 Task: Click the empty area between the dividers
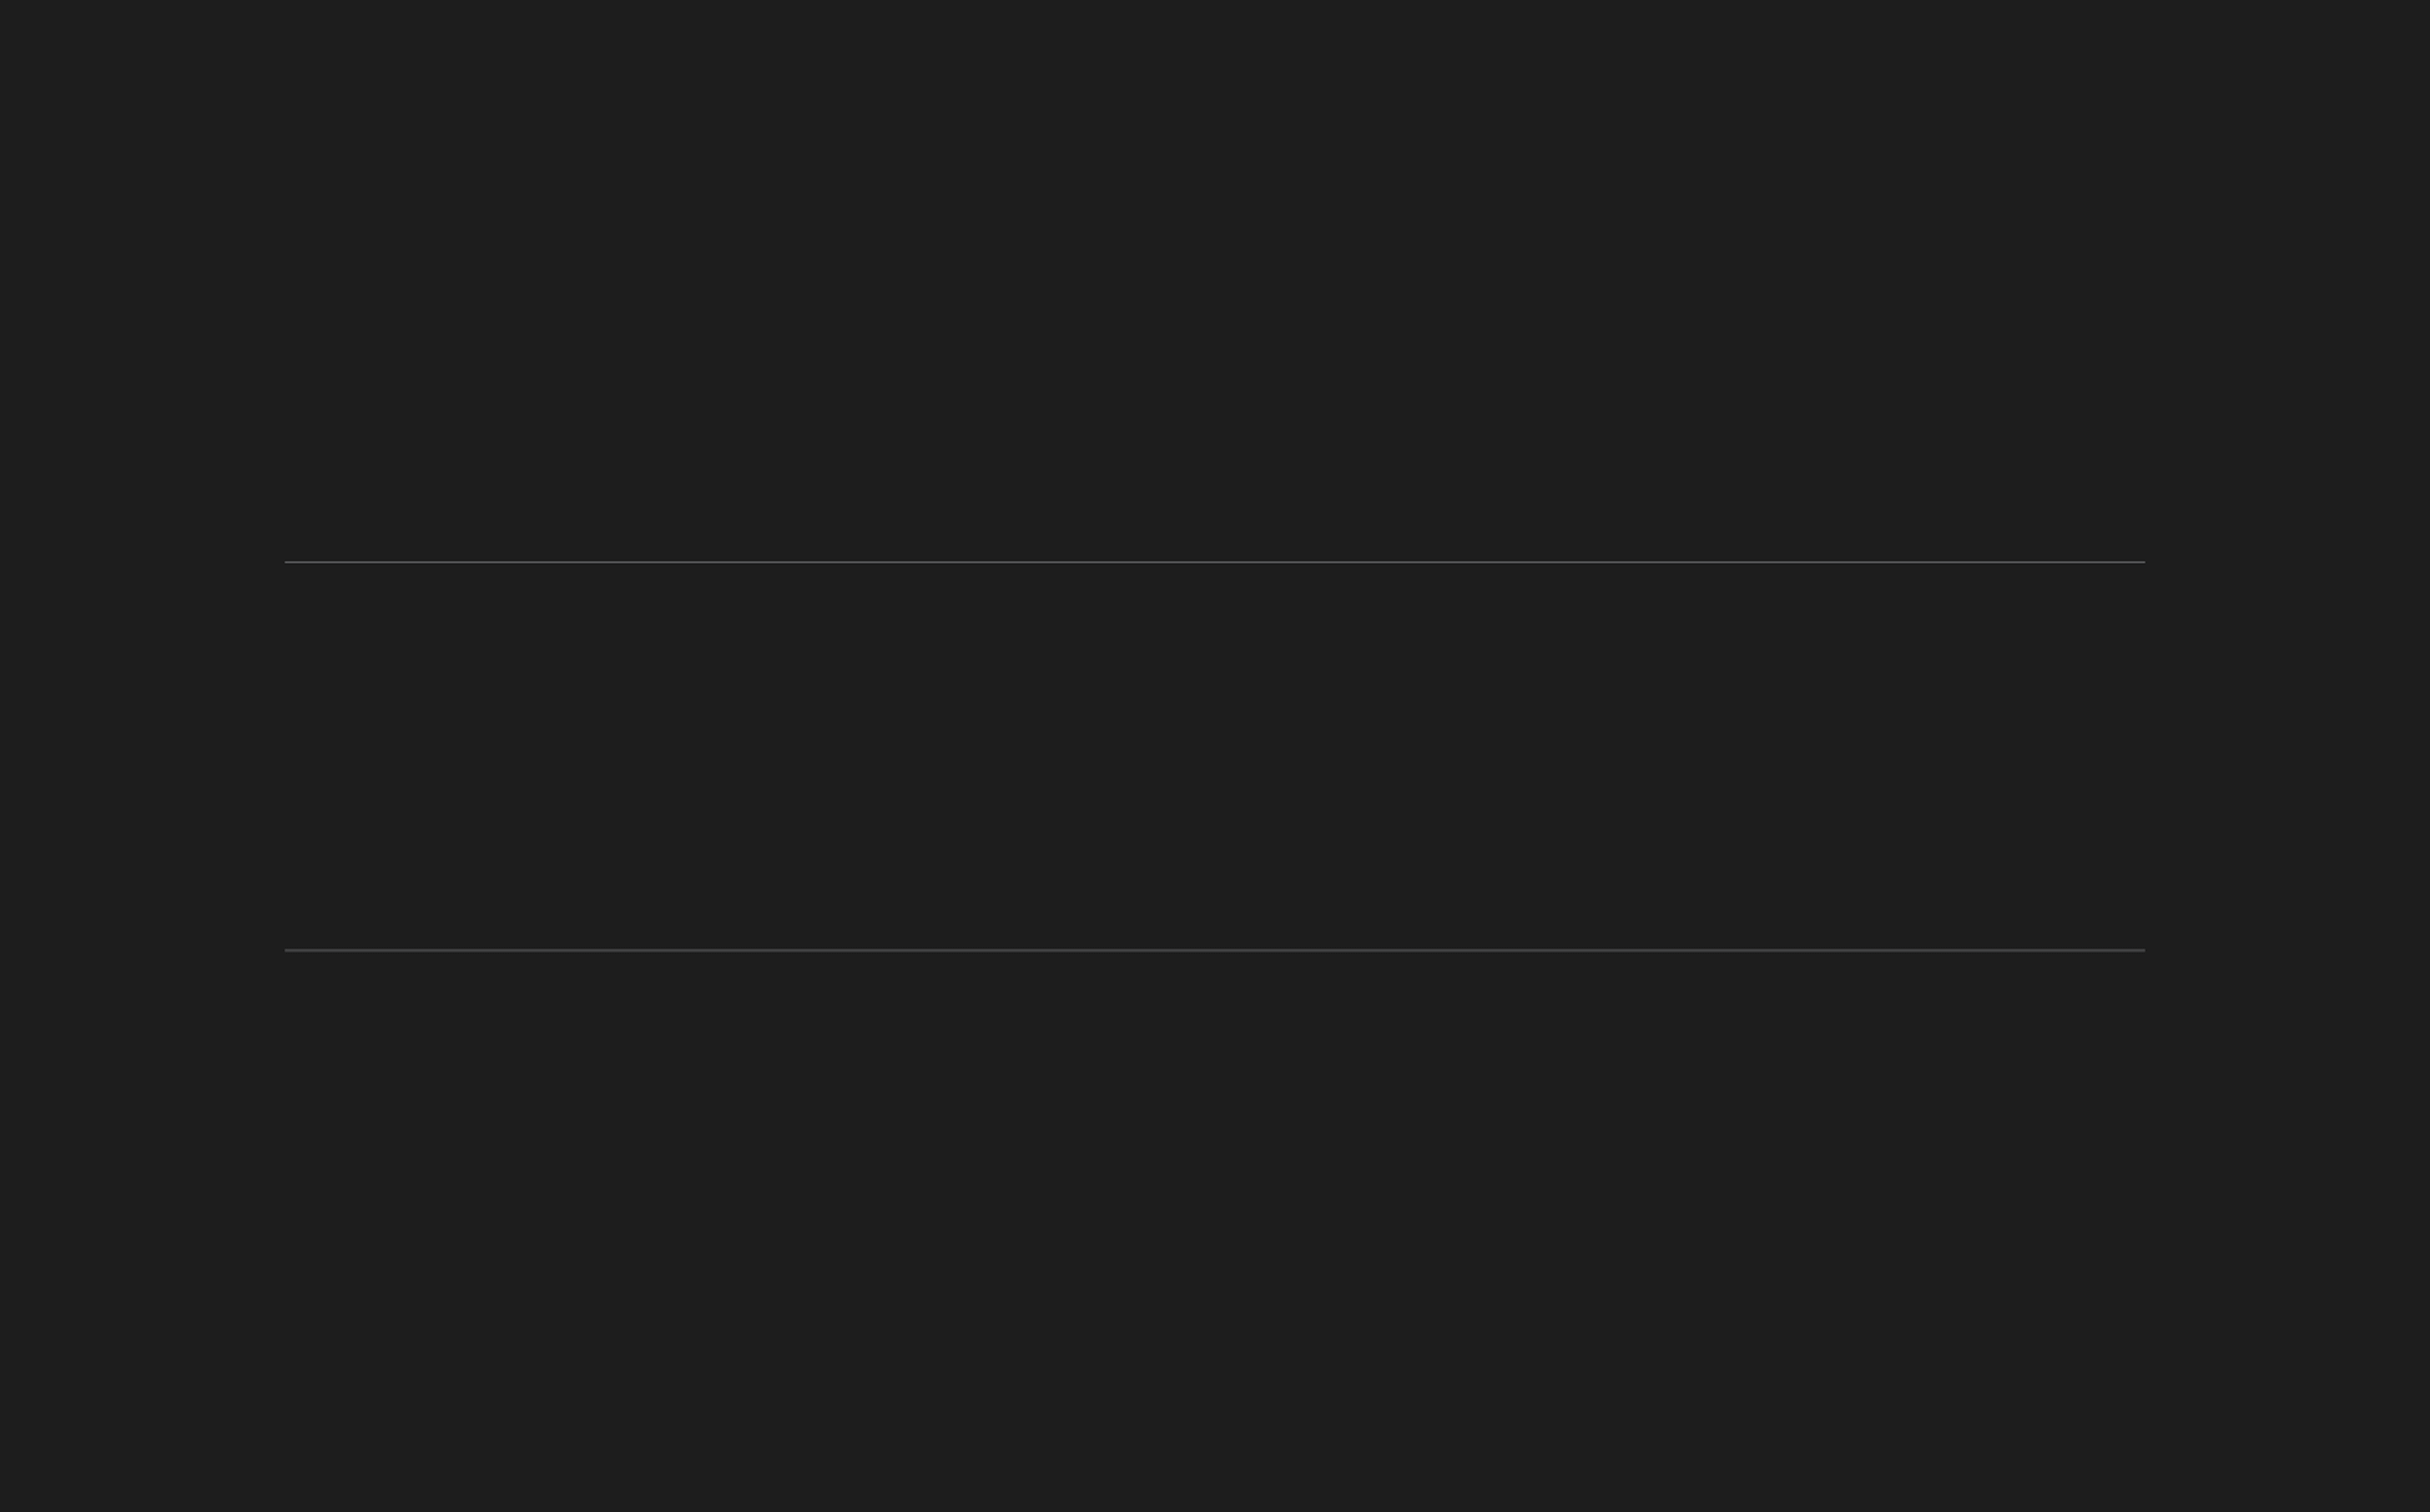tap(1215, 756)
